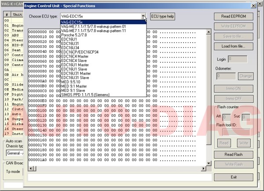Image resolution: width=264 pixels, height=191 pixels.
Task: Focus the Login input field
Action: pyautogui.click(x=238, y=59)
